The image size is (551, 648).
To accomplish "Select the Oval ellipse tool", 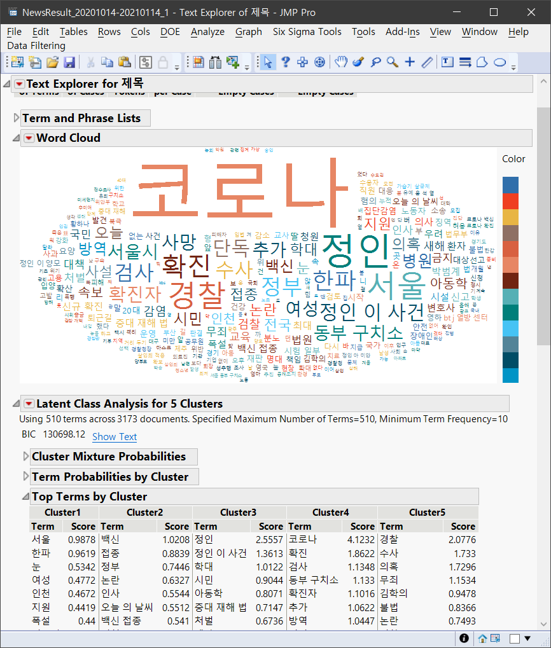I will tap(500, 62).
